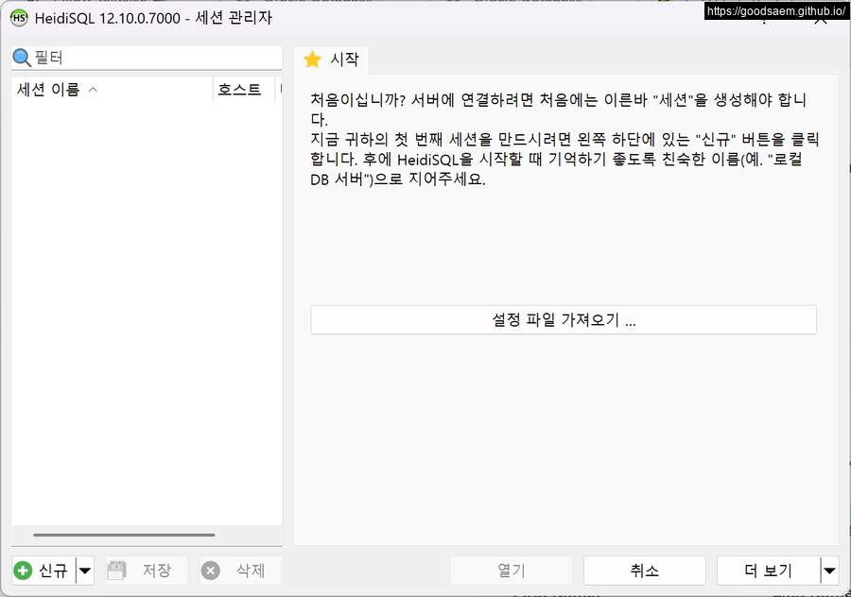This screenshot has width=851, height=597.
Task: Click the 취소 cancel button
Action: click(x=644, y=571)
